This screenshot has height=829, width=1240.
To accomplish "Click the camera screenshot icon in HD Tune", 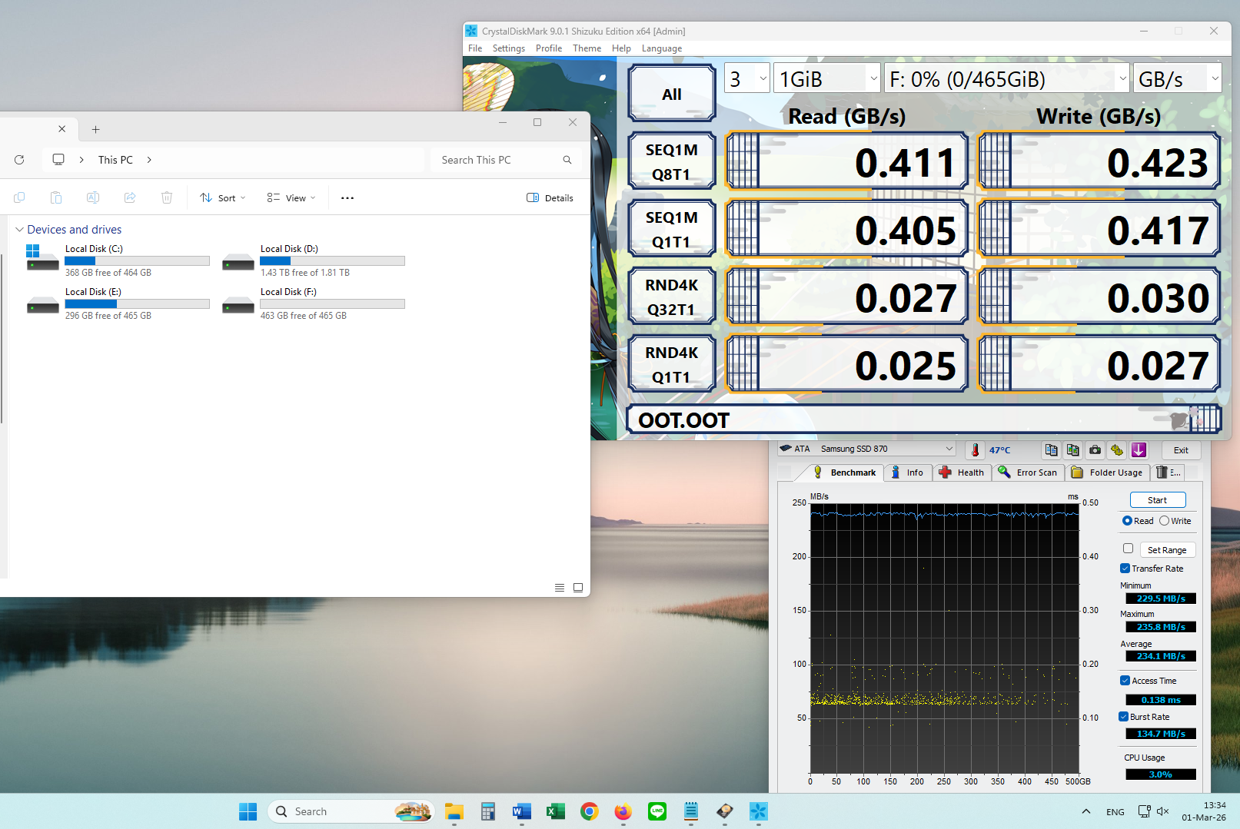I will coord(1095,450).
